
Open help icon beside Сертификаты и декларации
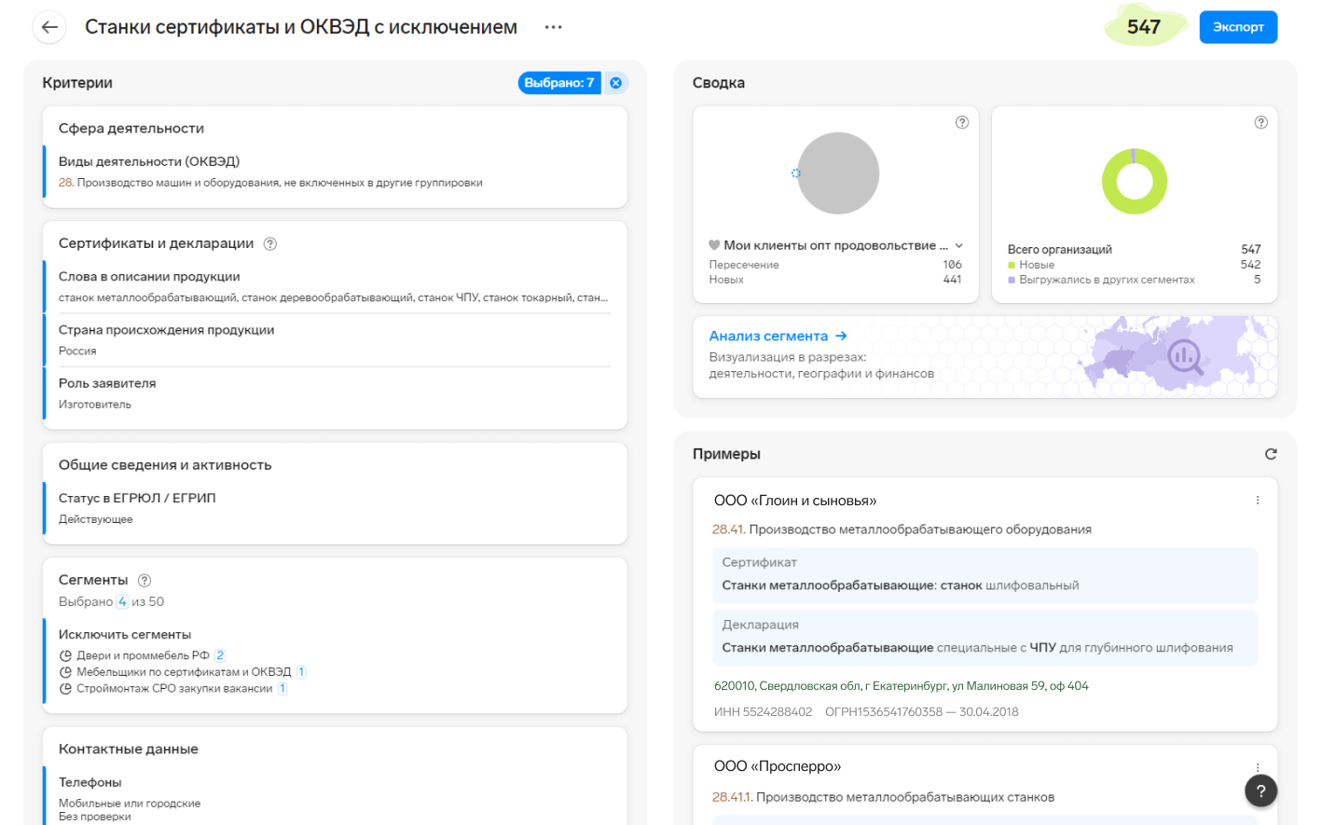[270, 243]
